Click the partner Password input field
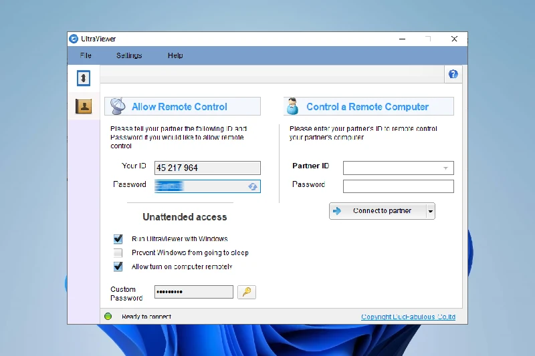Screen dimensions: 535x356 398,186
